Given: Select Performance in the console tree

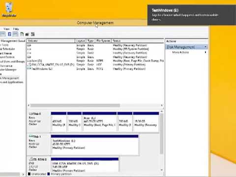Looking at the screenshot, I should coord(6,66).
